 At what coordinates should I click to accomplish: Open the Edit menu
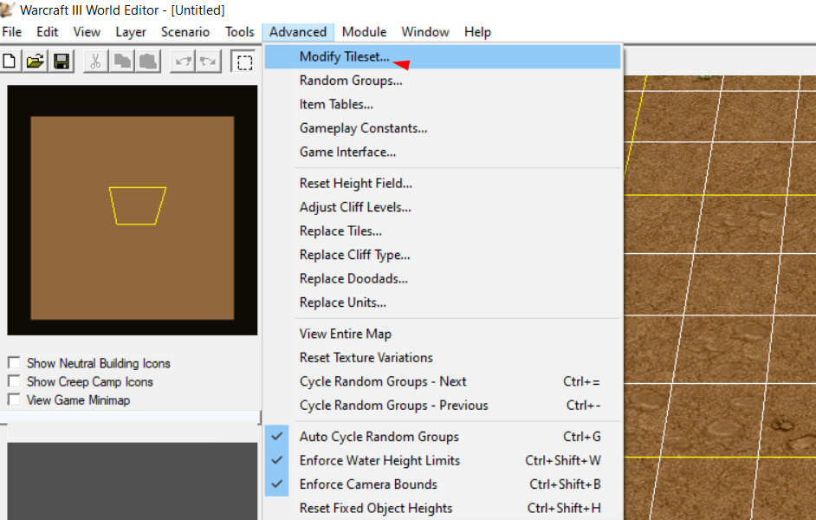[48, 32]
